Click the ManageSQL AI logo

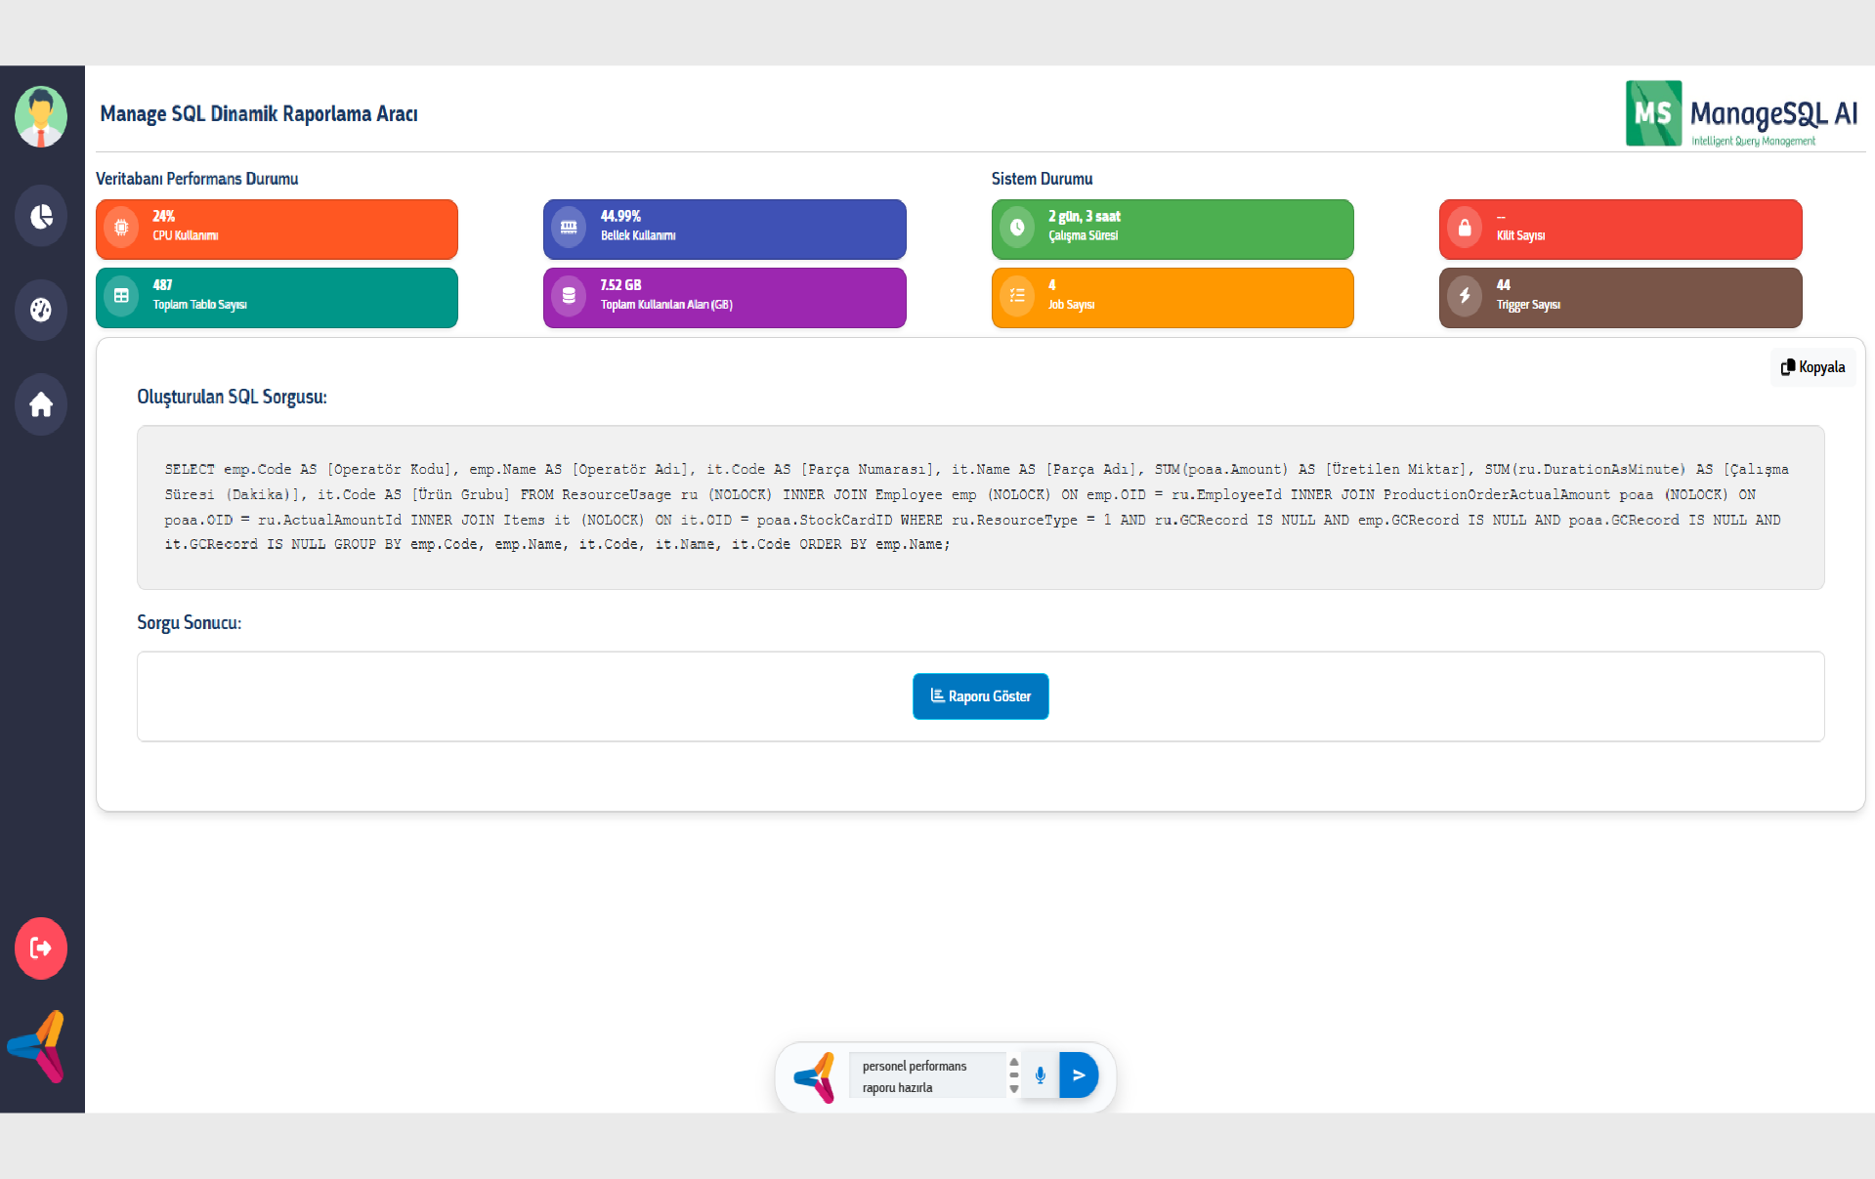(1741, 114)
